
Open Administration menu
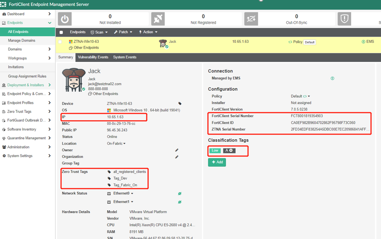(x=27, y=147)
